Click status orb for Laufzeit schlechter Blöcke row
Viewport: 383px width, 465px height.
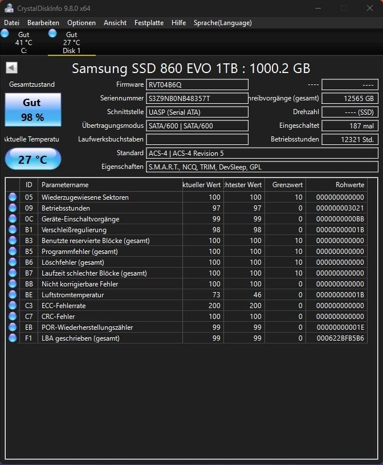(x=13, y=273)
